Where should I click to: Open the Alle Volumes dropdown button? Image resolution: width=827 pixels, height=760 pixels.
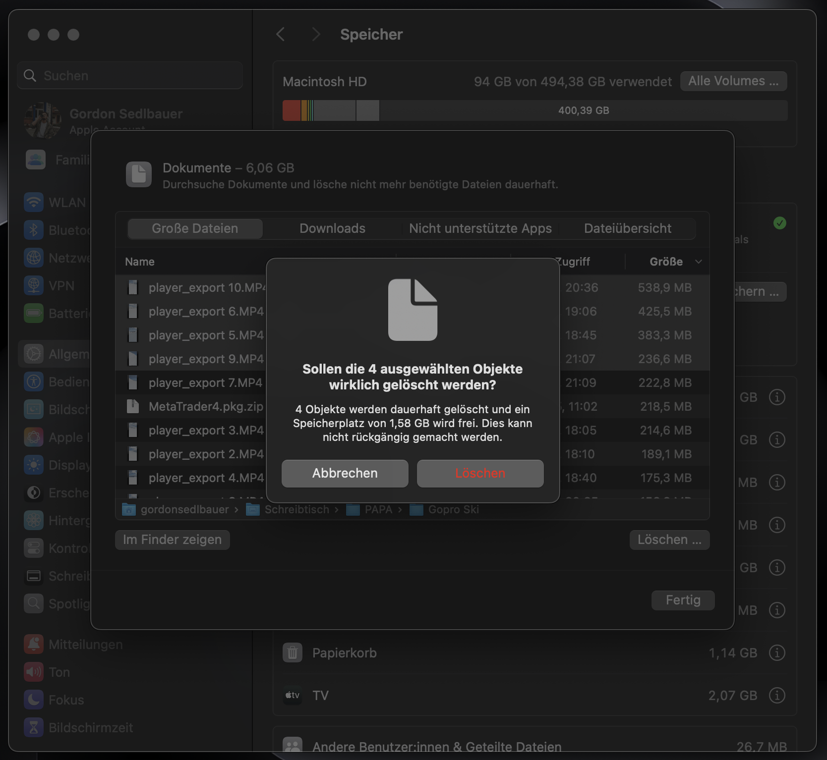[733, 81]
